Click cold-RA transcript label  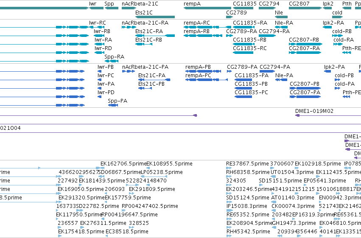(344, 39)
